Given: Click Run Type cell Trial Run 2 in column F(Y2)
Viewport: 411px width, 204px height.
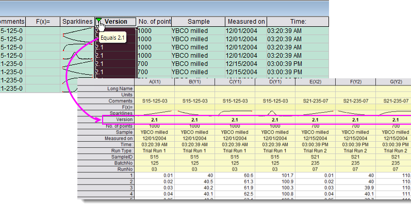Looking at the screenshot, I should coord(355,151).
